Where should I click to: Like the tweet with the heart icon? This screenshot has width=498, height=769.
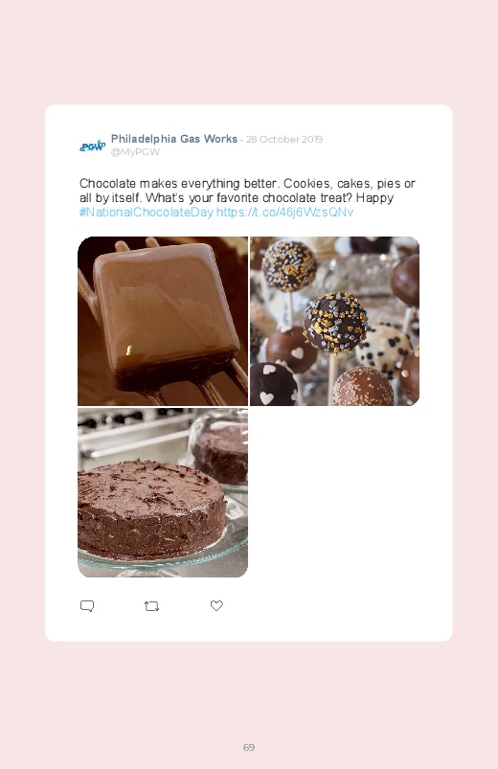216,605
